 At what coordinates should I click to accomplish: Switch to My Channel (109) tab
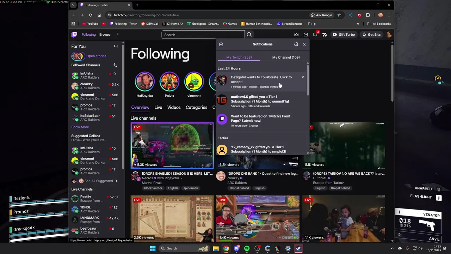[286, 57]
